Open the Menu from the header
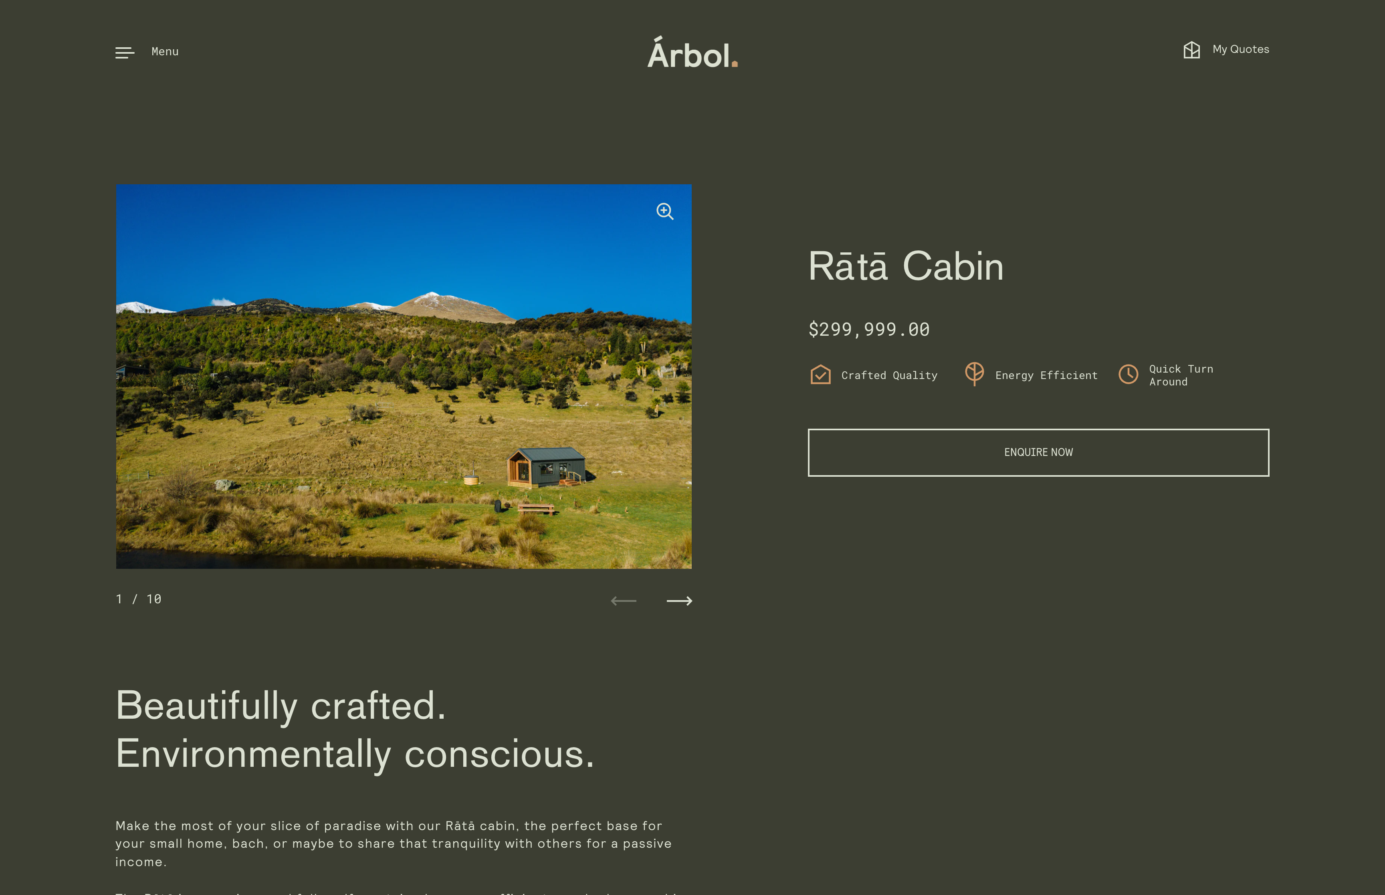The height and width of the screenshot is (895, 1385). click(x=164, y=51)
